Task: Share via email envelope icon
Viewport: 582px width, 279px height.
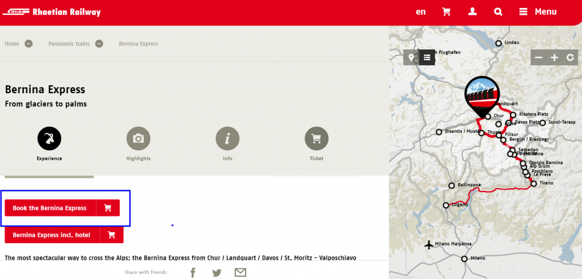Action: pos(240,273)
